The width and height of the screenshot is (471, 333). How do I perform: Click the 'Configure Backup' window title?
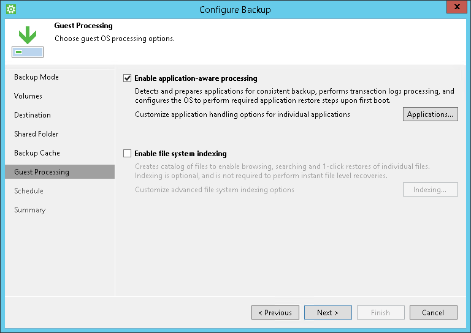(235, 10)
